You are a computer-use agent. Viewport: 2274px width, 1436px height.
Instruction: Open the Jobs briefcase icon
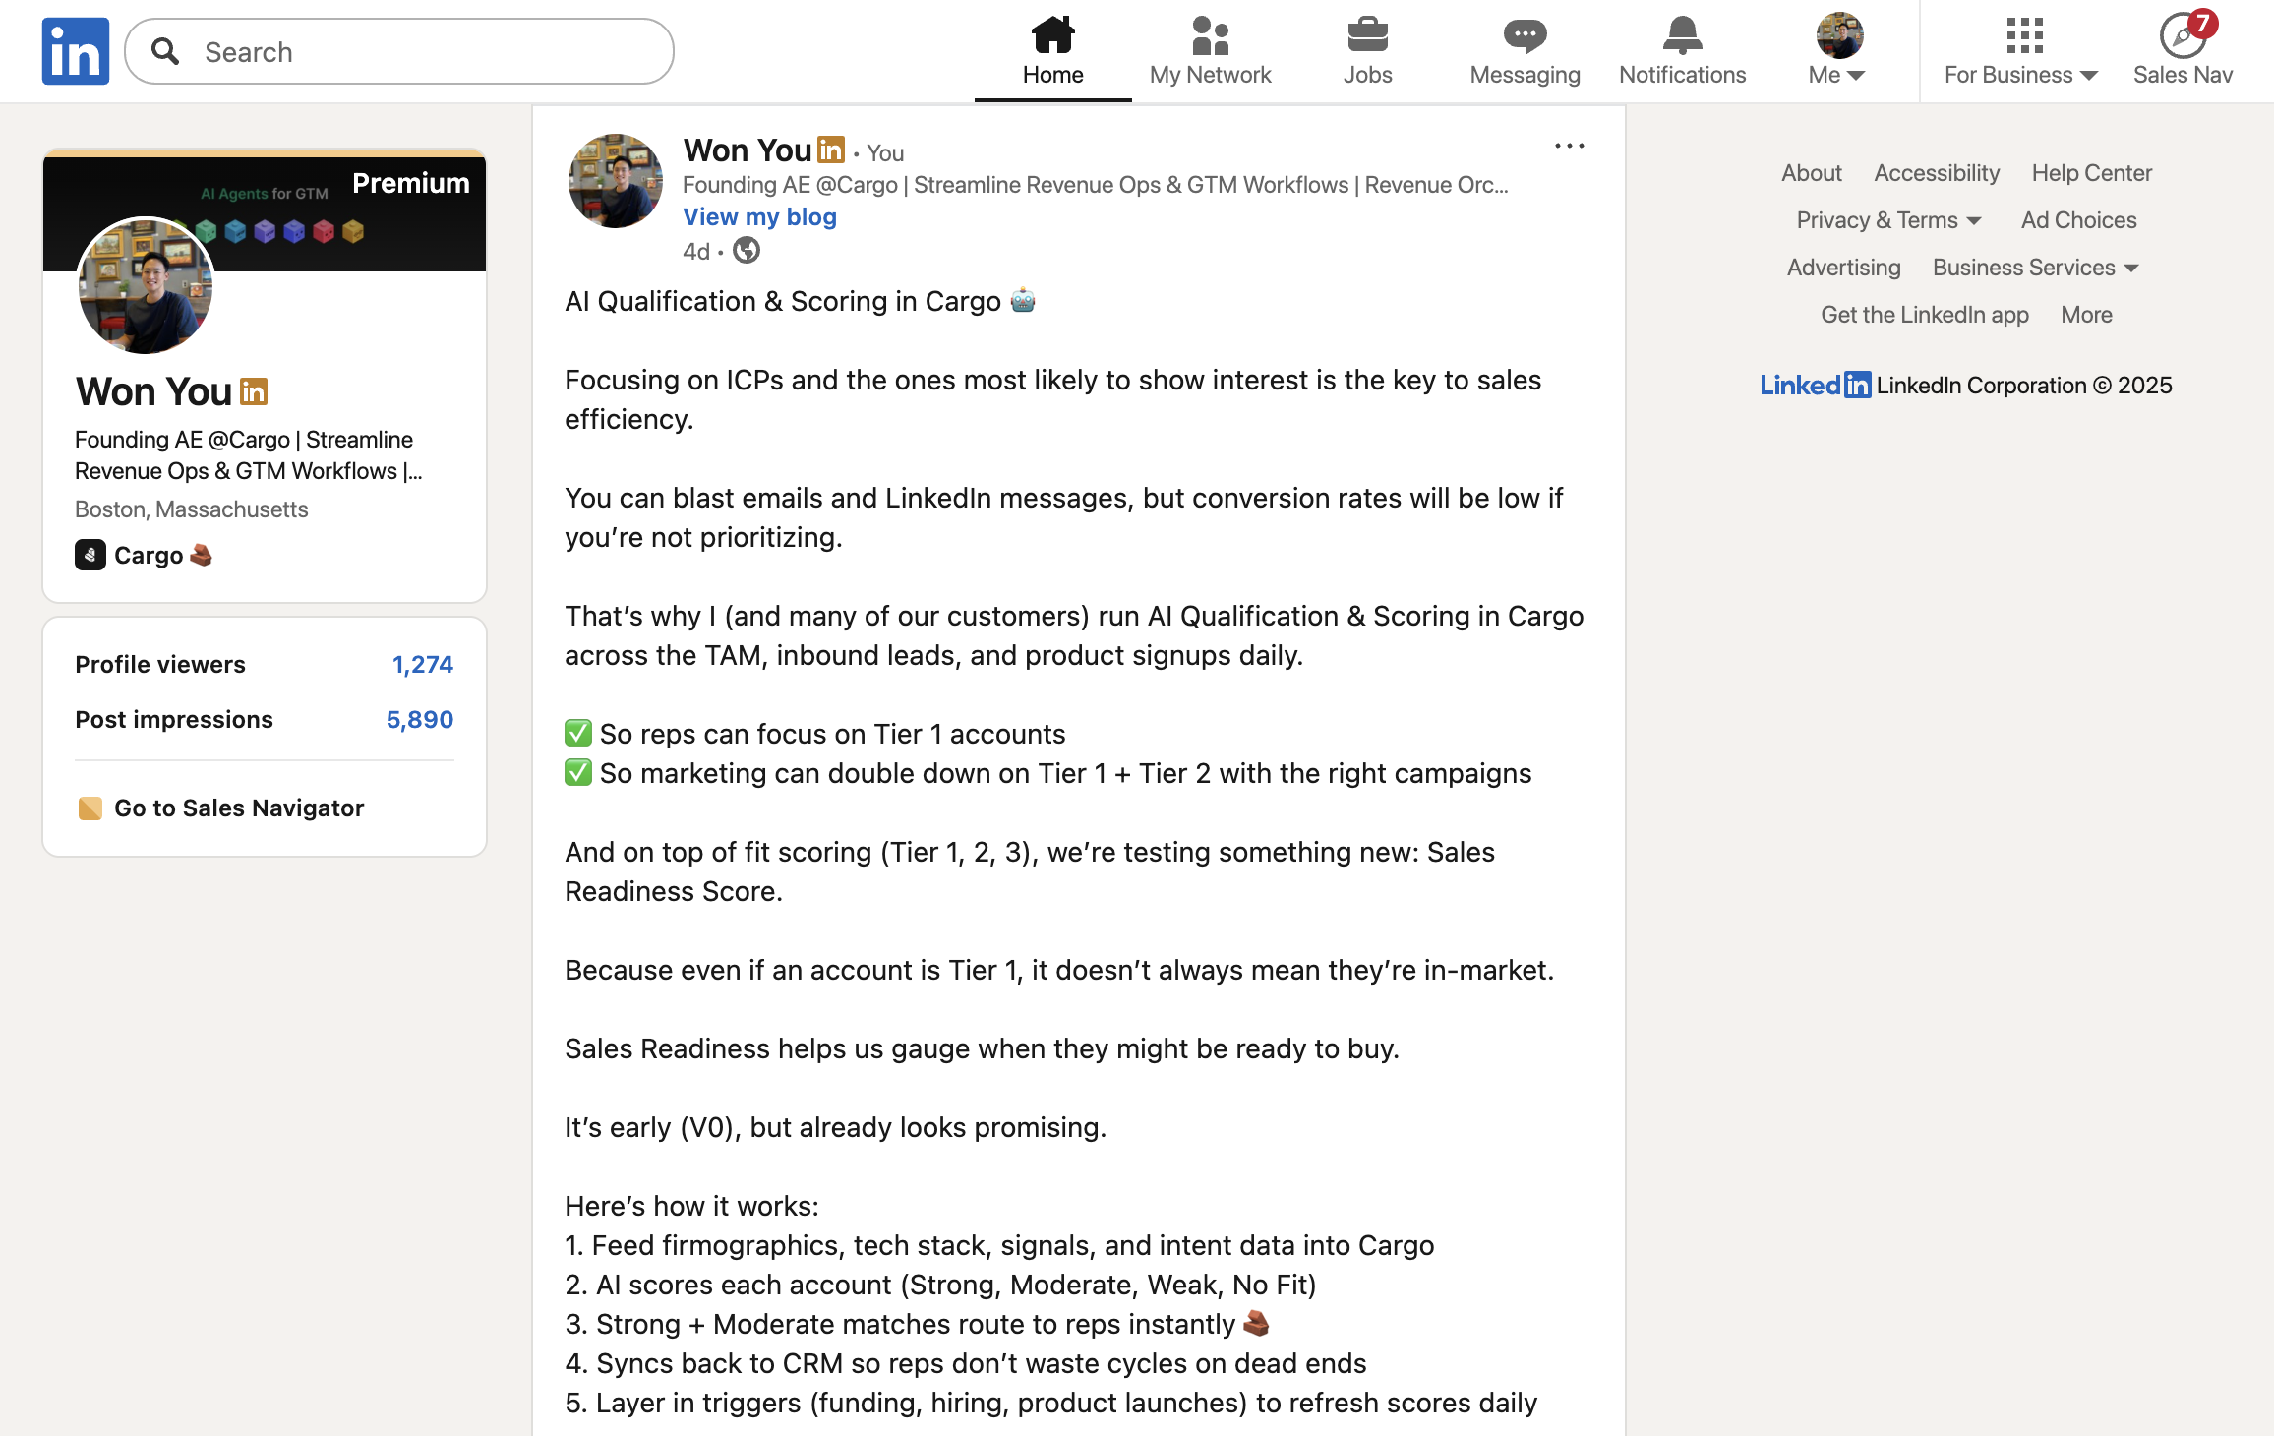pos(1367,37)
